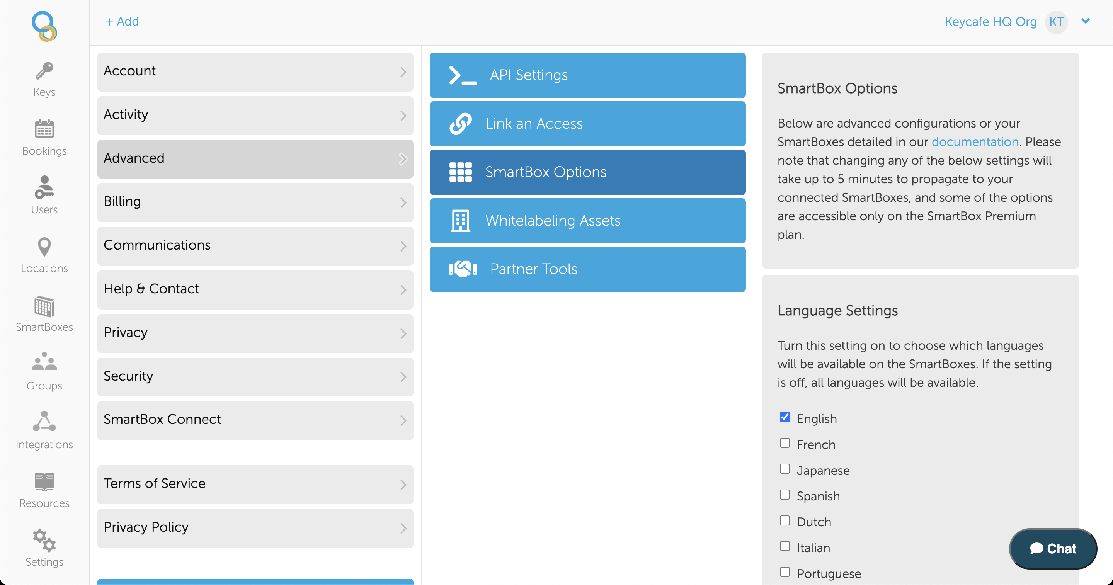Uncheck the English language checkbox

[x=785, y=417]
